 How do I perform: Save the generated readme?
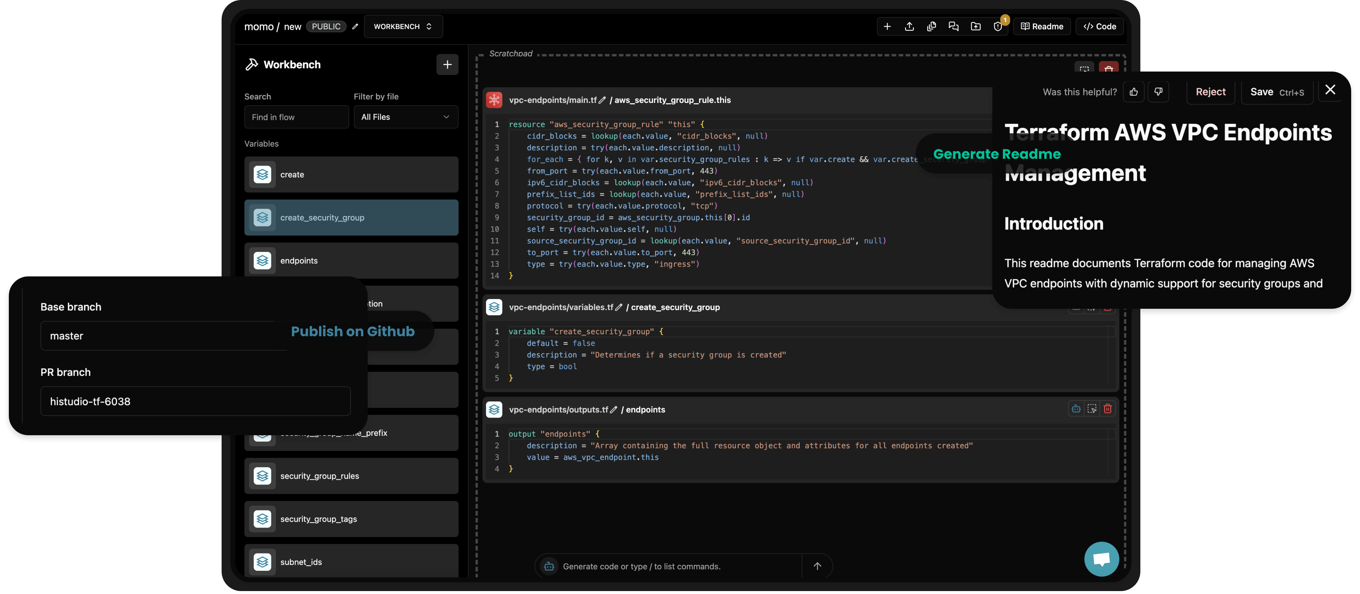(1276, 92)
